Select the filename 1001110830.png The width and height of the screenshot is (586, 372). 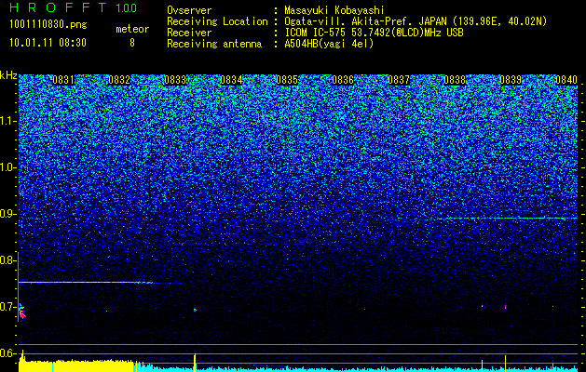click(x=48, y=25)
